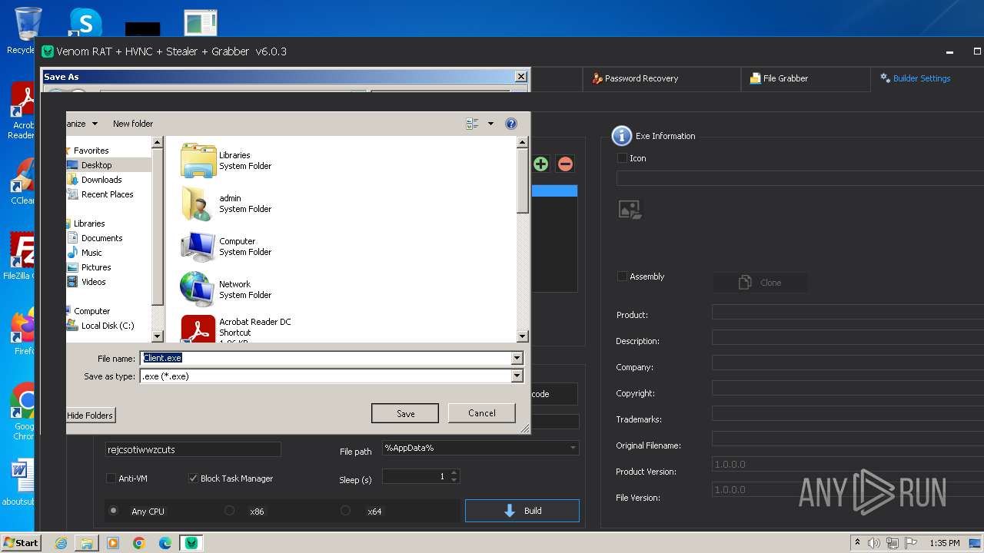984x553 pixels.
Task: Switch to Password Recovery tab
Action: pyautogui.click(x=635, y=78)
